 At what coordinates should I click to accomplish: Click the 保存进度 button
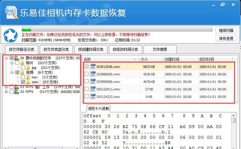click(226, 39)
